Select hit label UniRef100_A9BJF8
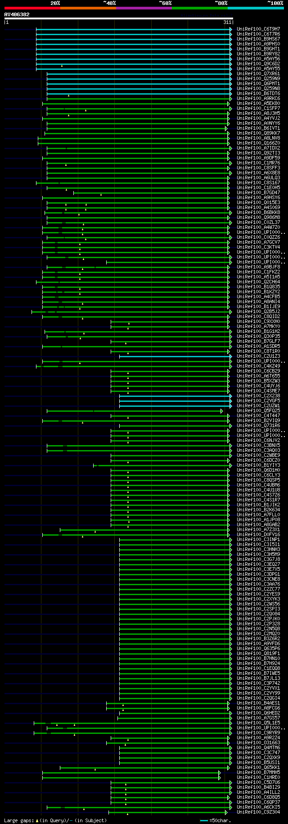Viewport: 288px width, 824px height. coord(258,267)
